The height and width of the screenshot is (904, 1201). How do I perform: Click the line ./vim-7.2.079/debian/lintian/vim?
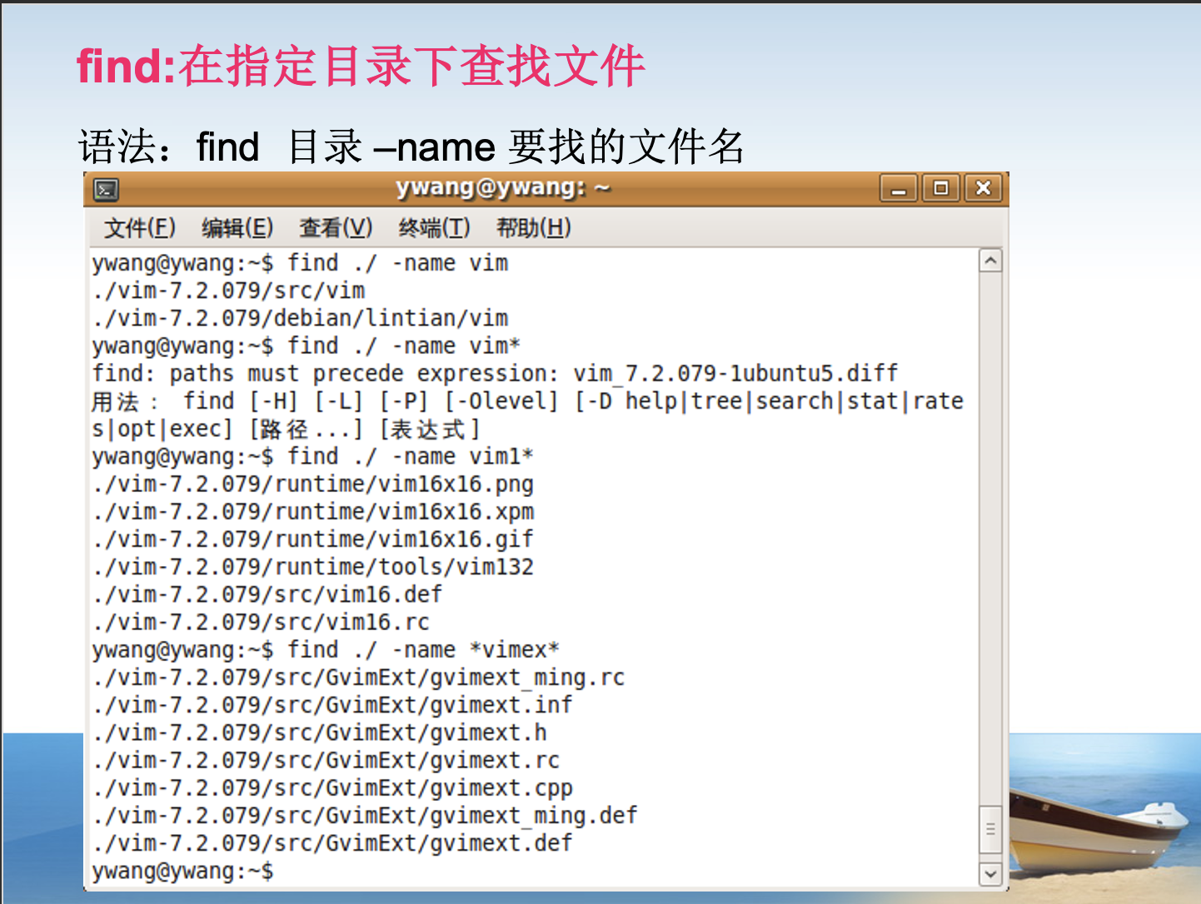[x=301, y=318]
